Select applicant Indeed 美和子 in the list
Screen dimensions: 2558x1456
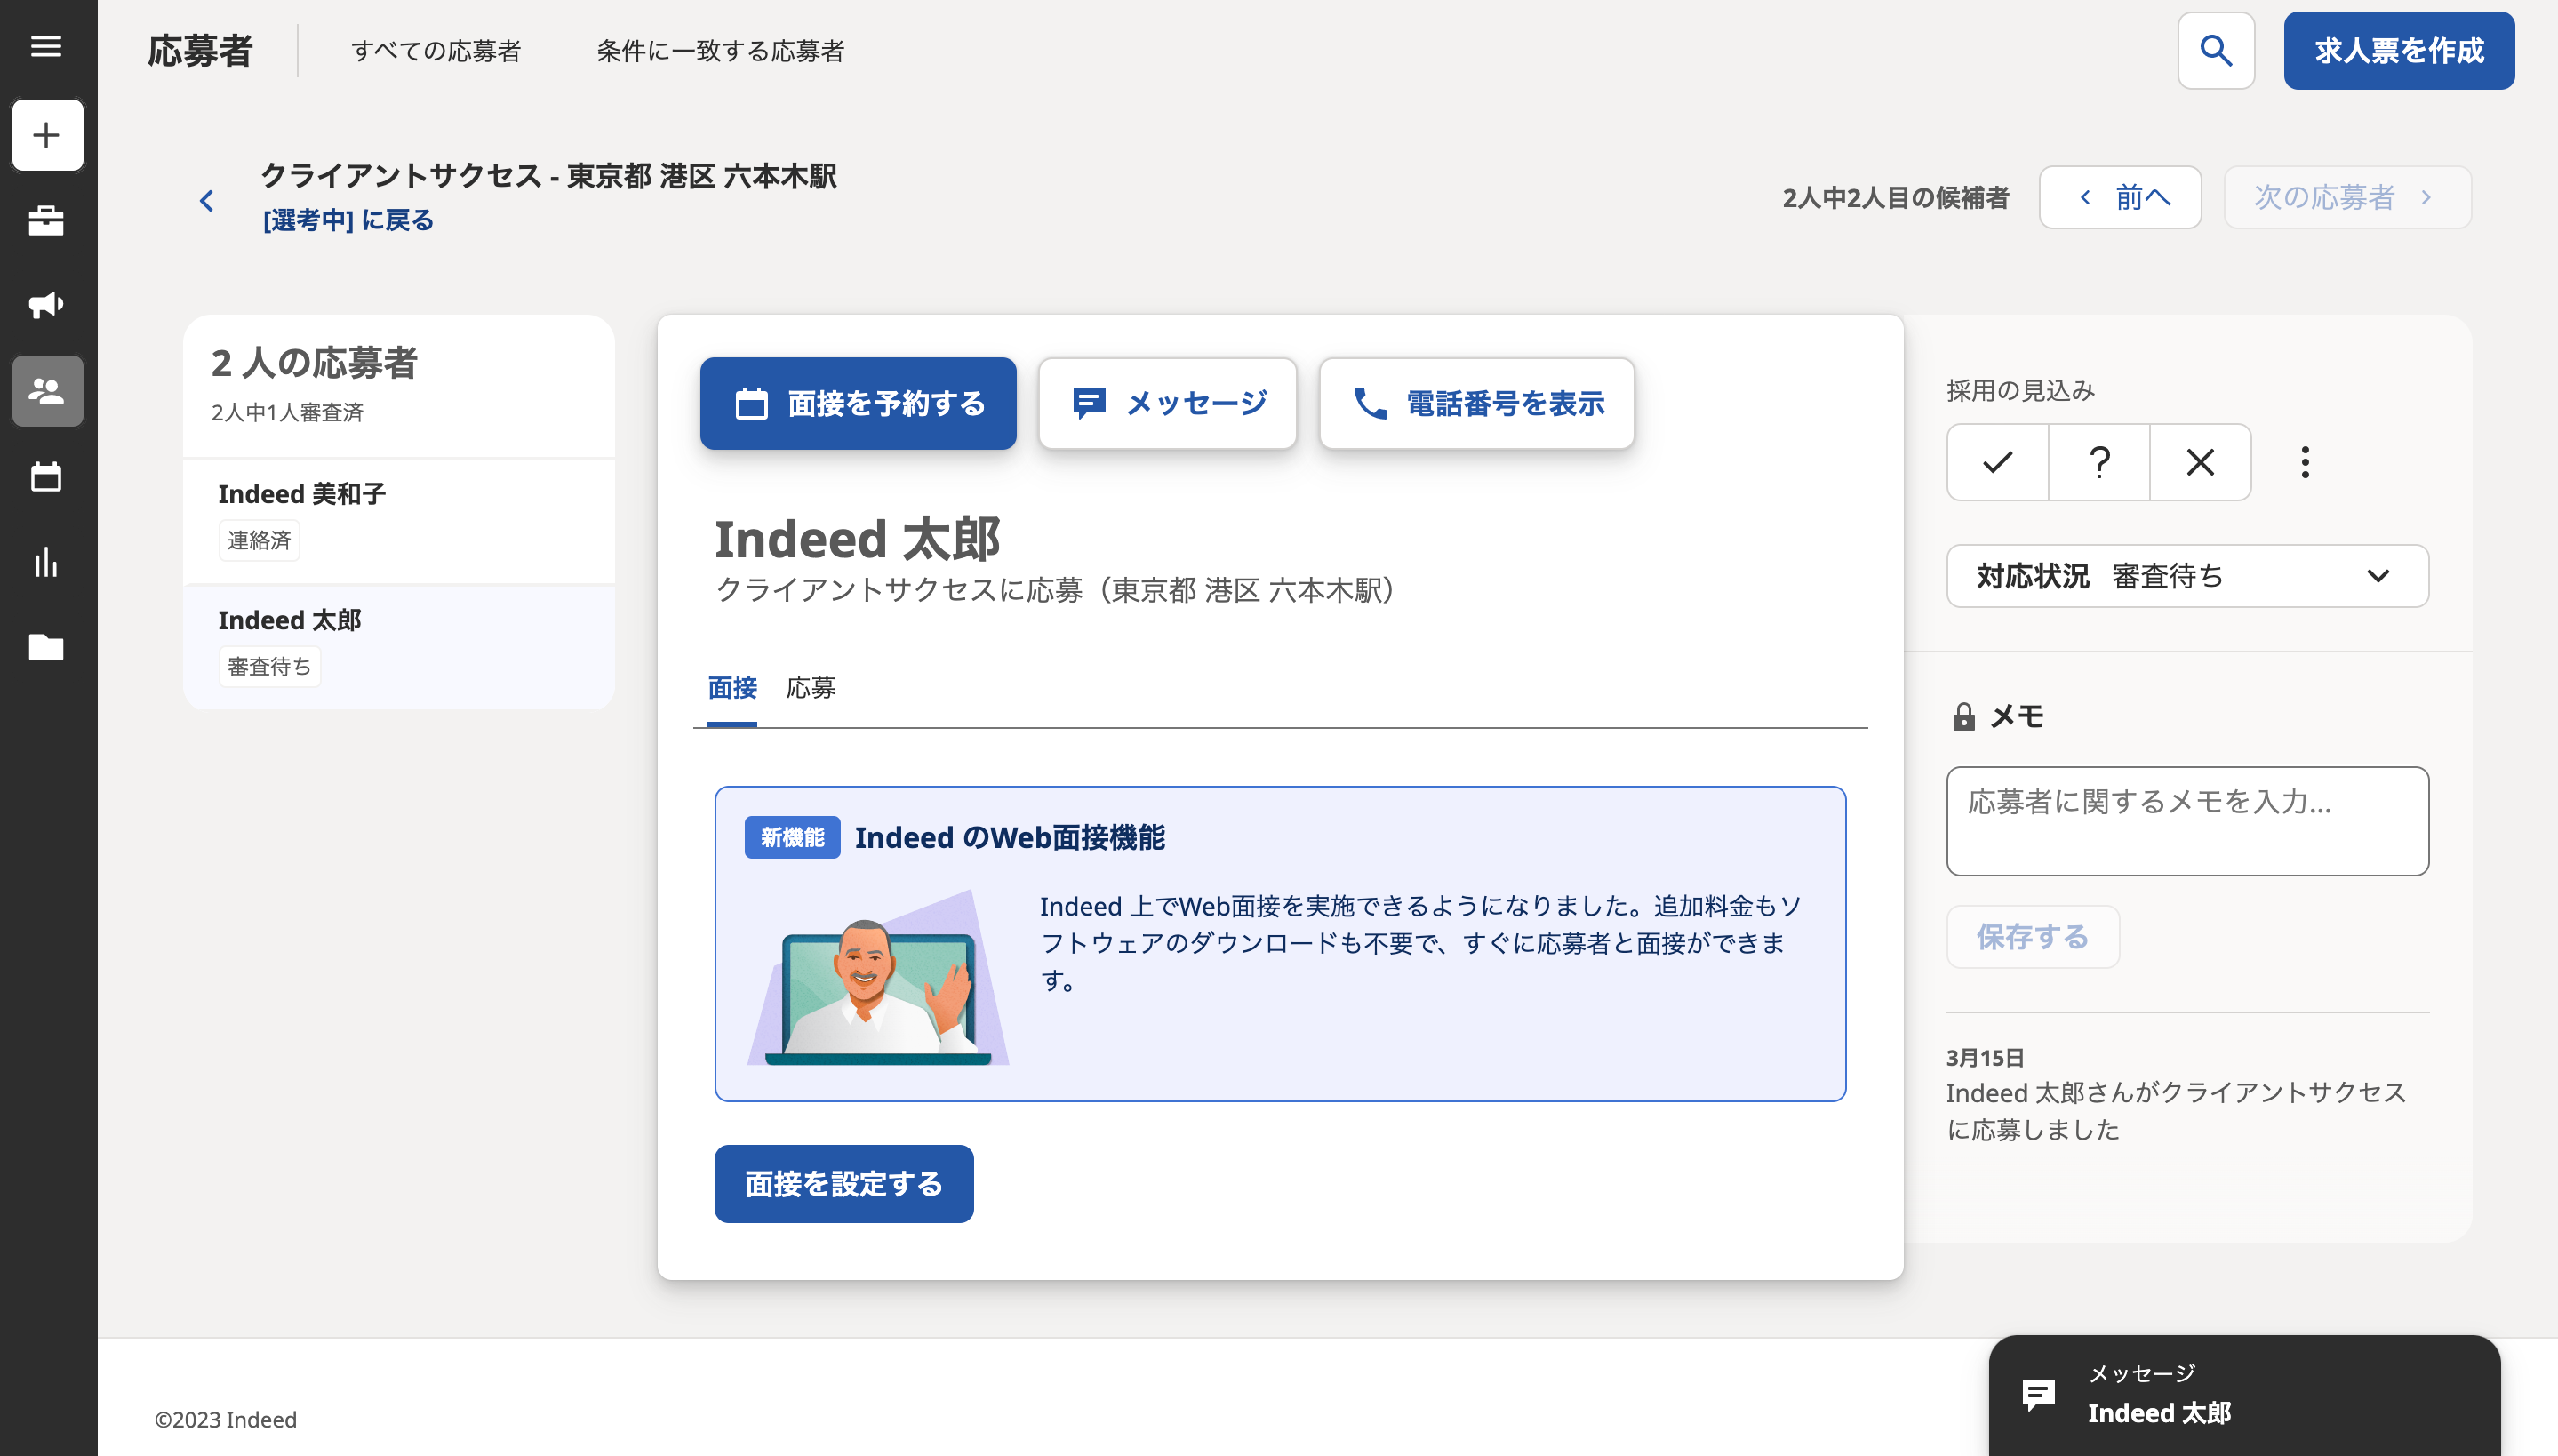click(x=399, y=521)
